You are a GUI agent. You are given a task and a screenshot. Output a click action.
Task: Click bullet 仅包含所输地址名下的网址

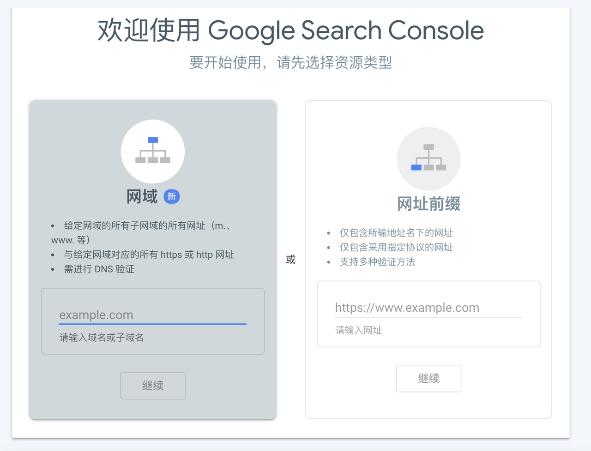coord(396,233)
